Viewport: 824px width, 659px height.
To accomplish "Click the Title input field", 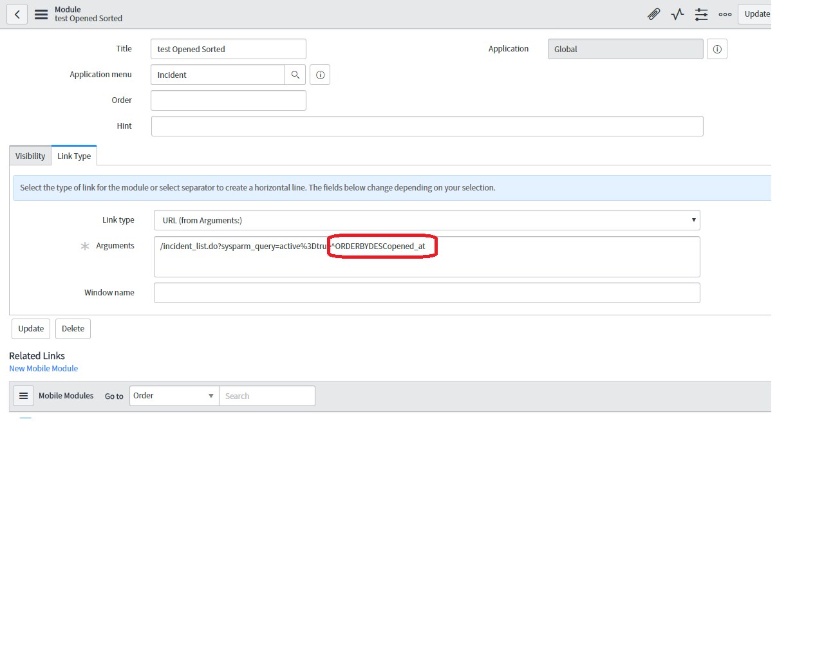I will 229,49.
